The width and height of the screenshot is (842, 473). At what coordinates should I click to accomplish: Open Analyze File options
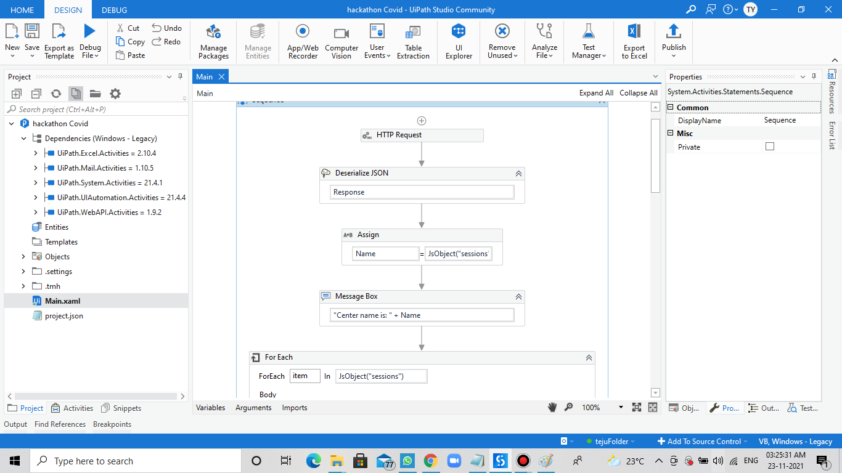click(544, 41)
